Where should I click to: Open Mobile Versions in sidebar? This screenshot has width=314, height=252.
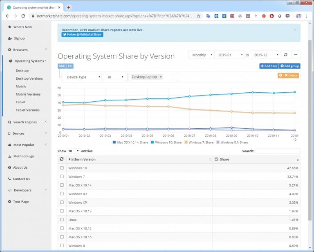click(x=28, y=94)
